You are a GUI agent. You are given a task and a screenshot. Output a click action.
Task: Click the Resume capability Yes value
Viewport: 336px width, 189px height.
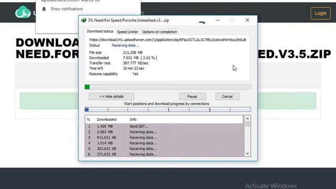[x=135, y=74]
